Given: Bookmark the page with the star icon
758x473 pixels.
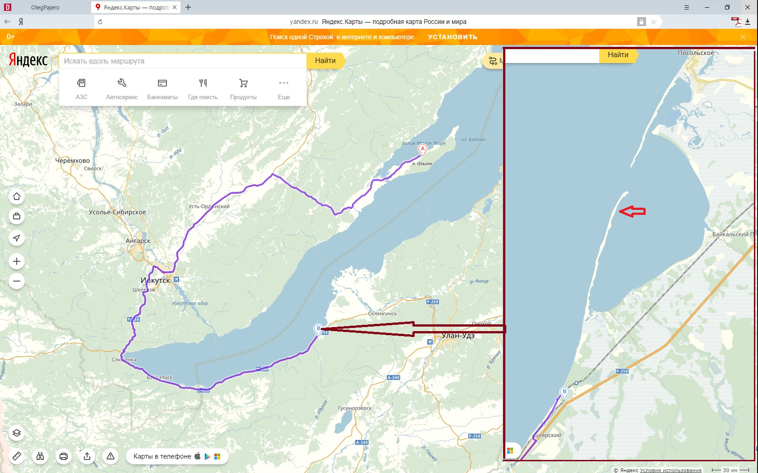Looking at the screenshot, I should [653, 22].
